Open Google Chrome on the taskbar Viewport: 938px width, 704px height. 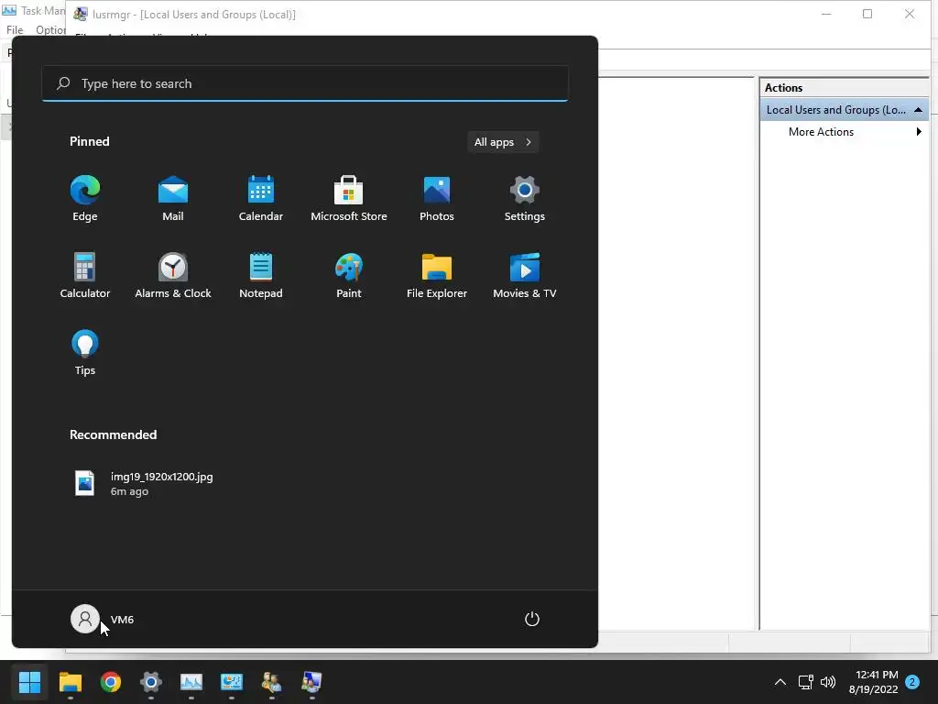point(111,682)
